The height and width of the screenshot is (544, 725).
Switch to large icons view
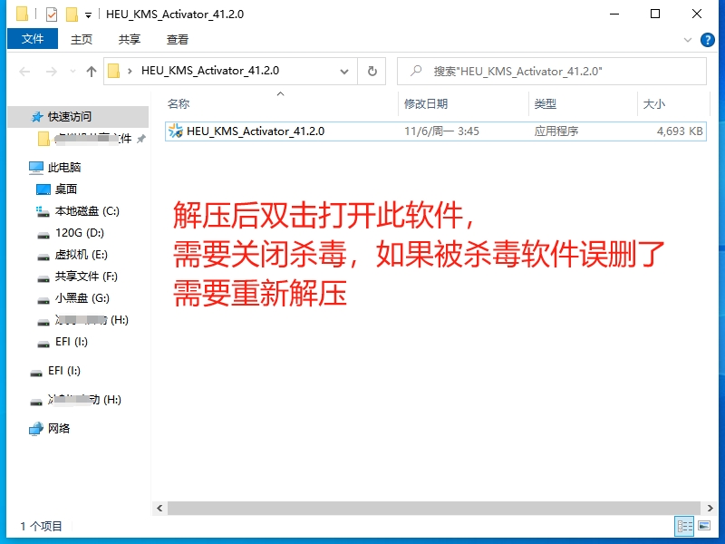tap(704, 526)
